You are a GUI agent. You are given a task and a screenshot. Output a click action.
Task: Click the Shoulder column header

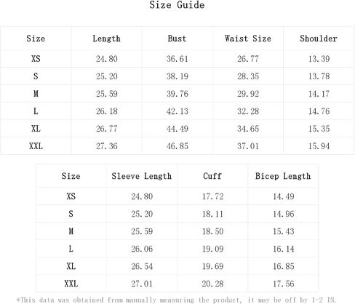[319, 39]
